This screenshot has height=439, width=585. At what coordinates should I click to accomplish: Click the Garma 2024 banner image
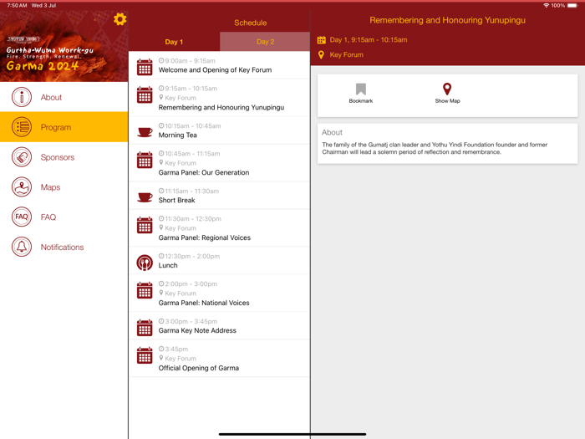point(64,46)
